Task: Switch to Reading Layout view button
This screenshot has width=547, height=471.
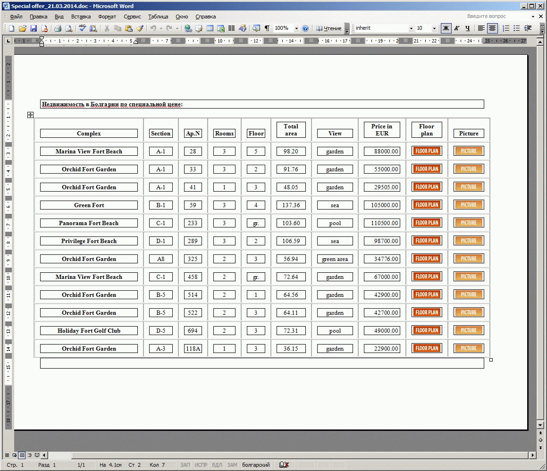Action: click(x=37, y=455)
